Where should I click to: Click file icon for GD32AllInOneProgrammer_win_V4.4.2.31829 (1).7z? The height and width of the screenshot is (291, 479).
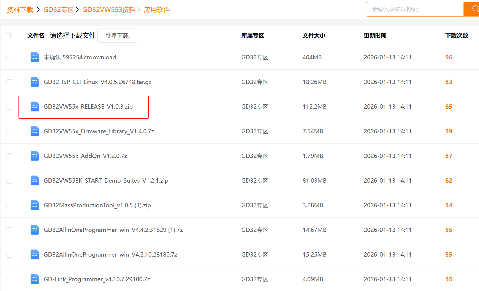[x=35, y=230]
